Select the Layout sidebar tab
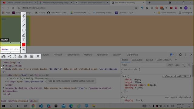Viewport: 194px width, 109px height. [149, 60]
